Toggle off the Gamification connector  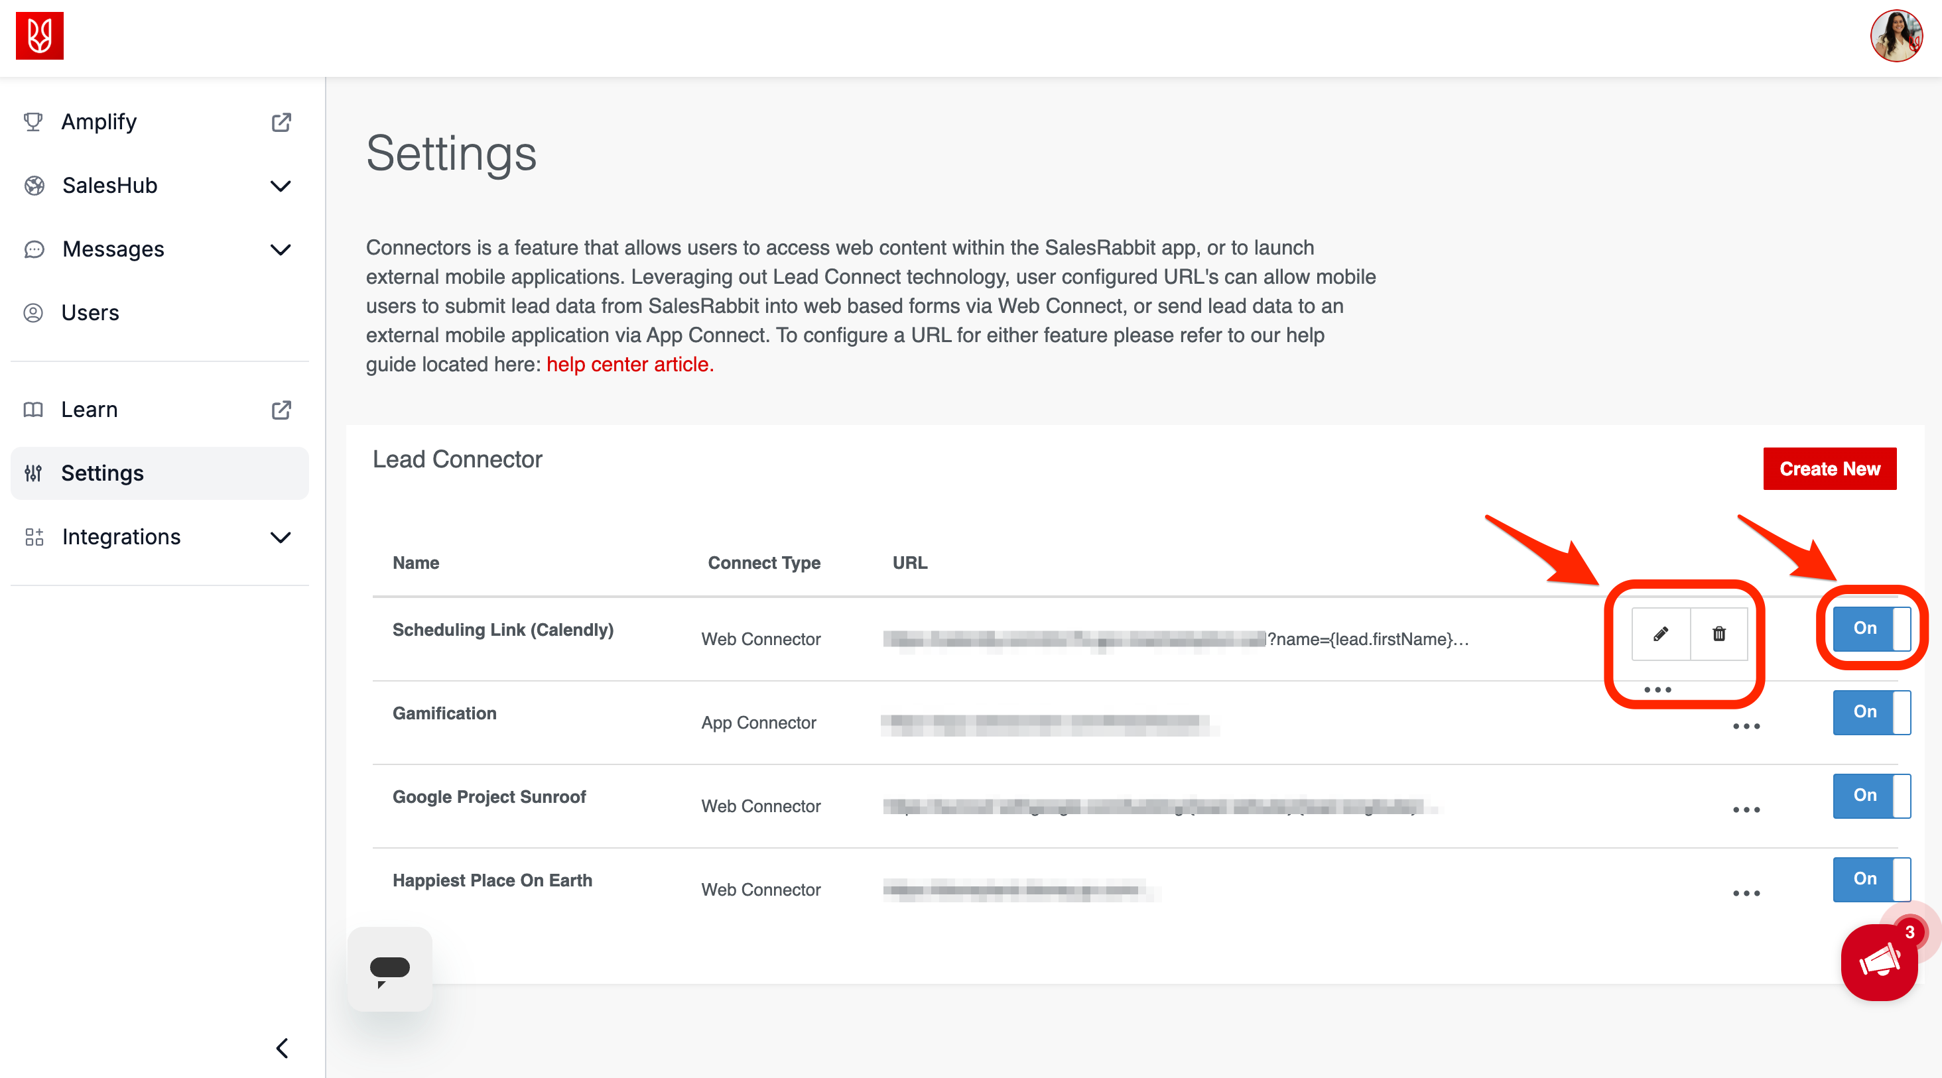pyautogui.click(x=1870, y=712)
